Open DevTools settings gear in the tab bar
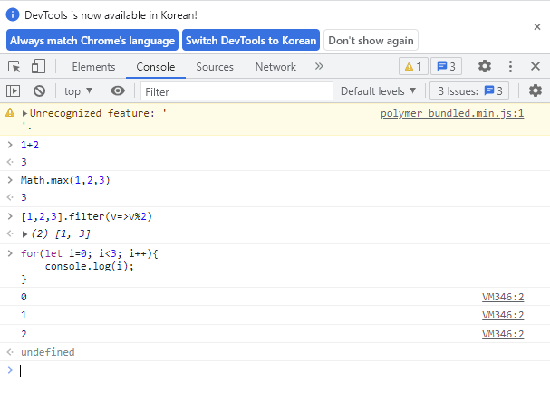Image resolution: width=550 pixels, height=399 pixels. pyautogui.click(x=485, y=66)
